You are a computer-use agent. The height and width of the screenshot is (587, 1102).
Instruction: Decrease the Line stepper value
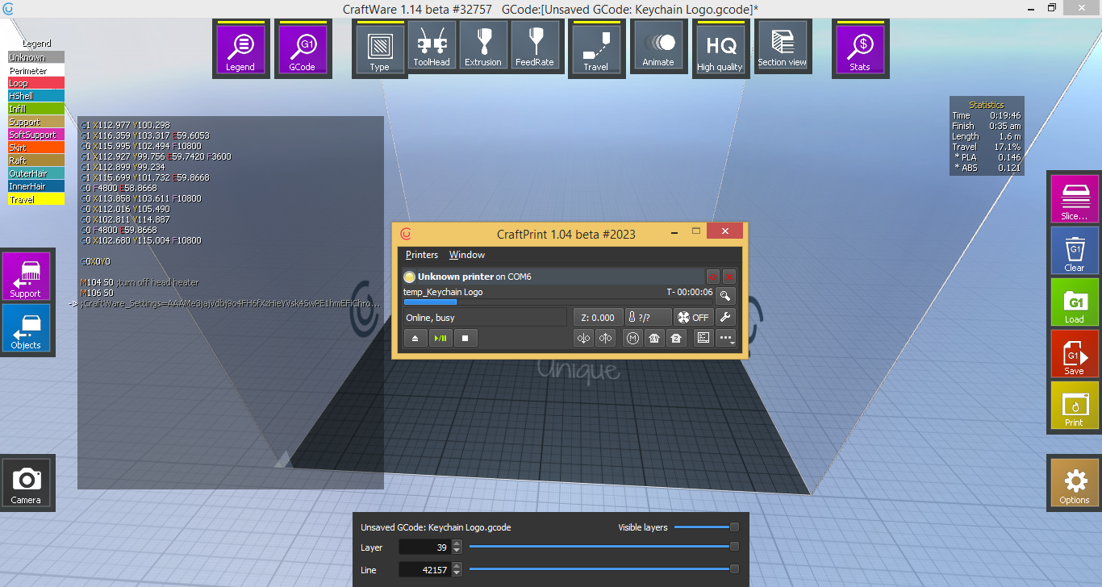click(457, 573)
